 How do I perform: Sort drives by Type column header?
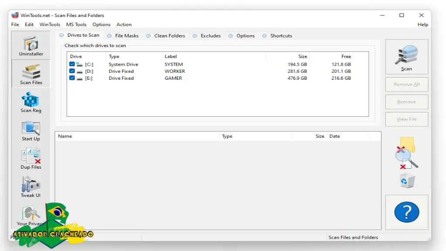134,56
